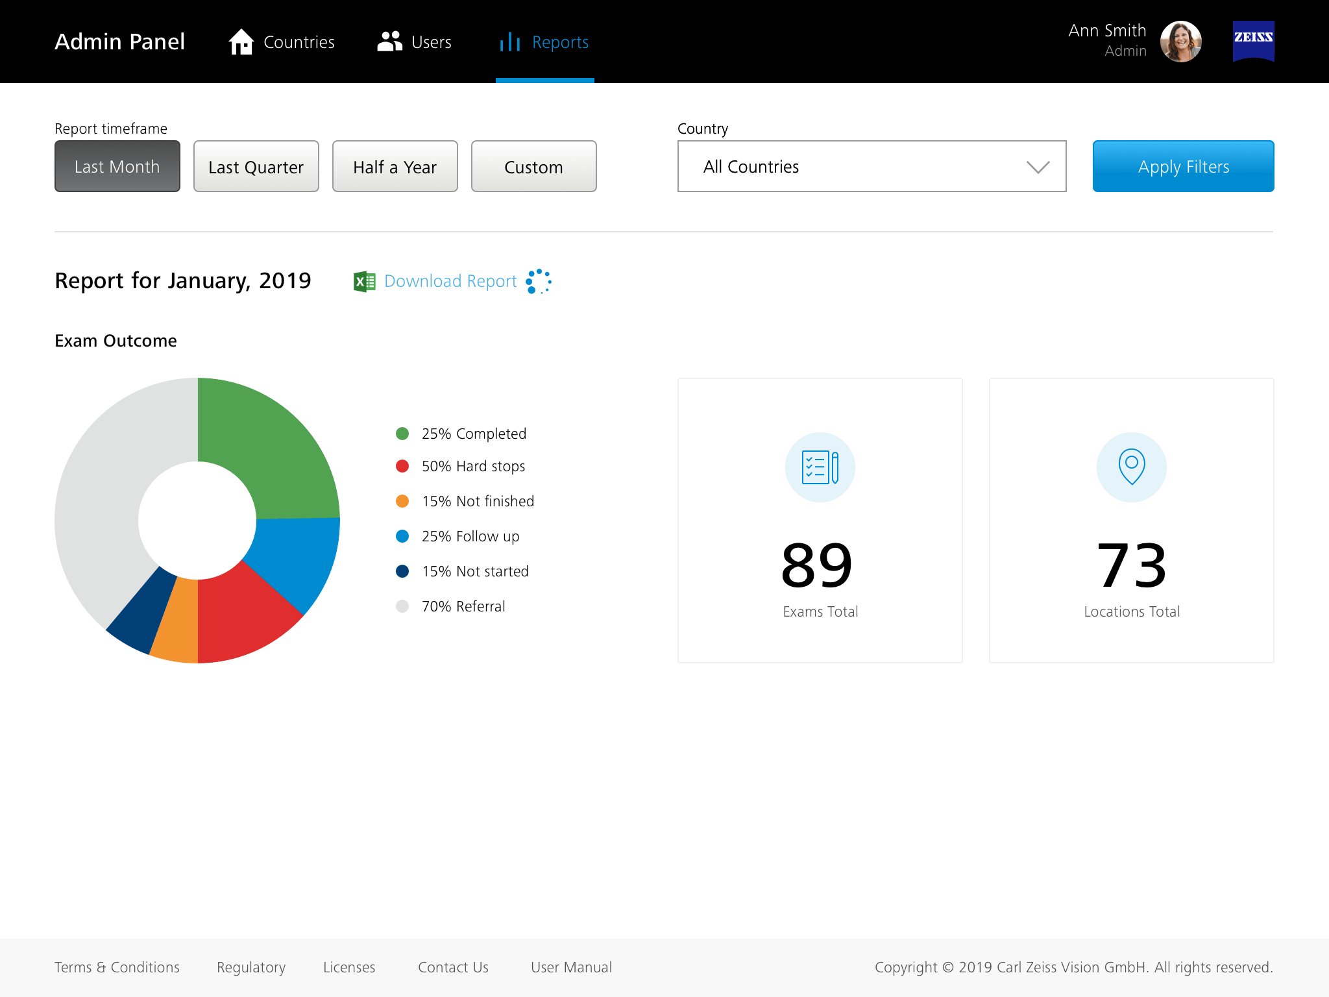The height and width of the screenshot is (997, 1329).
Task: Click Ann Smith's profile avatar
Action: [x=1180, y=42]
